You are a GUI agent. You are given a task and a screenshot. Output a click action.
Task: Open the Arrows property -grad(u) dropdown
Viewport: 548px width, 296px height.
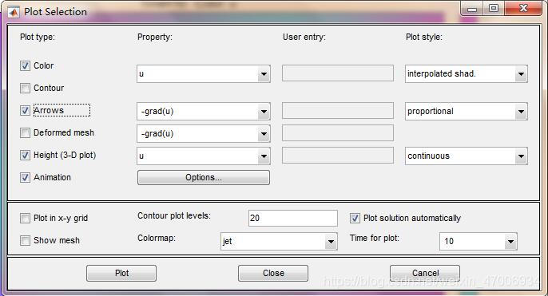204,112
